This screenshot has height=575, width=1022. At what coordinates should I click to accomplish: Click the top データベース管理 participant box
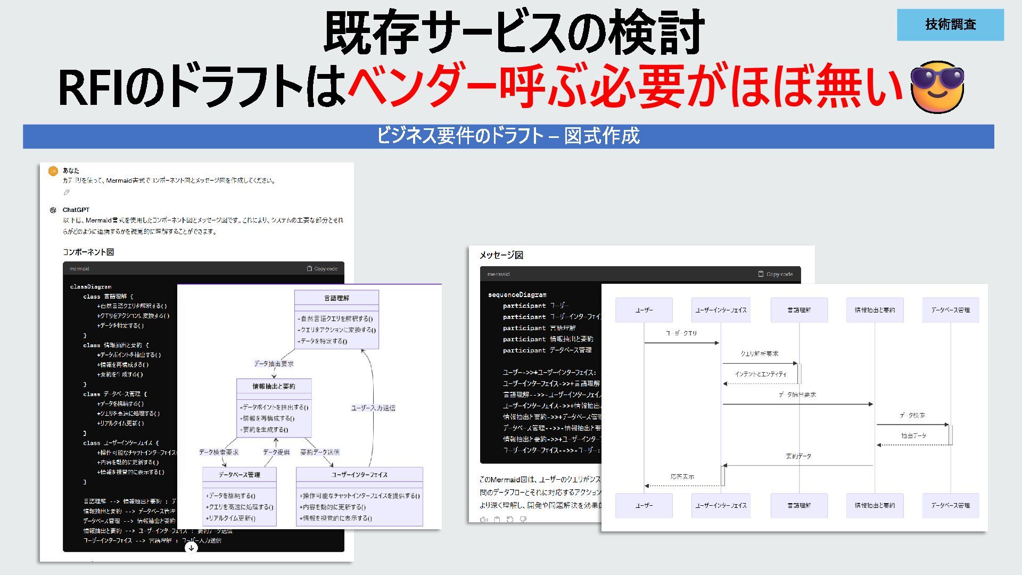pos(950,310)
